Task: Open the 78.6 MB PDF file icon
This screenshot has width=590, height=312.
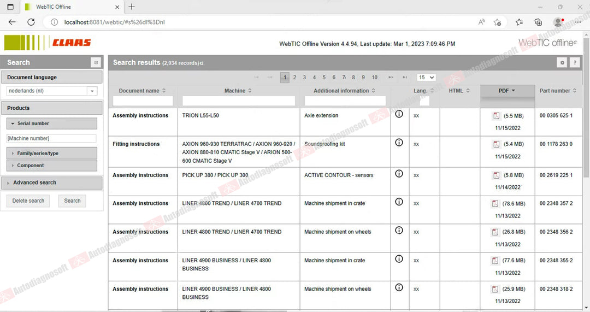Action: 495,204
